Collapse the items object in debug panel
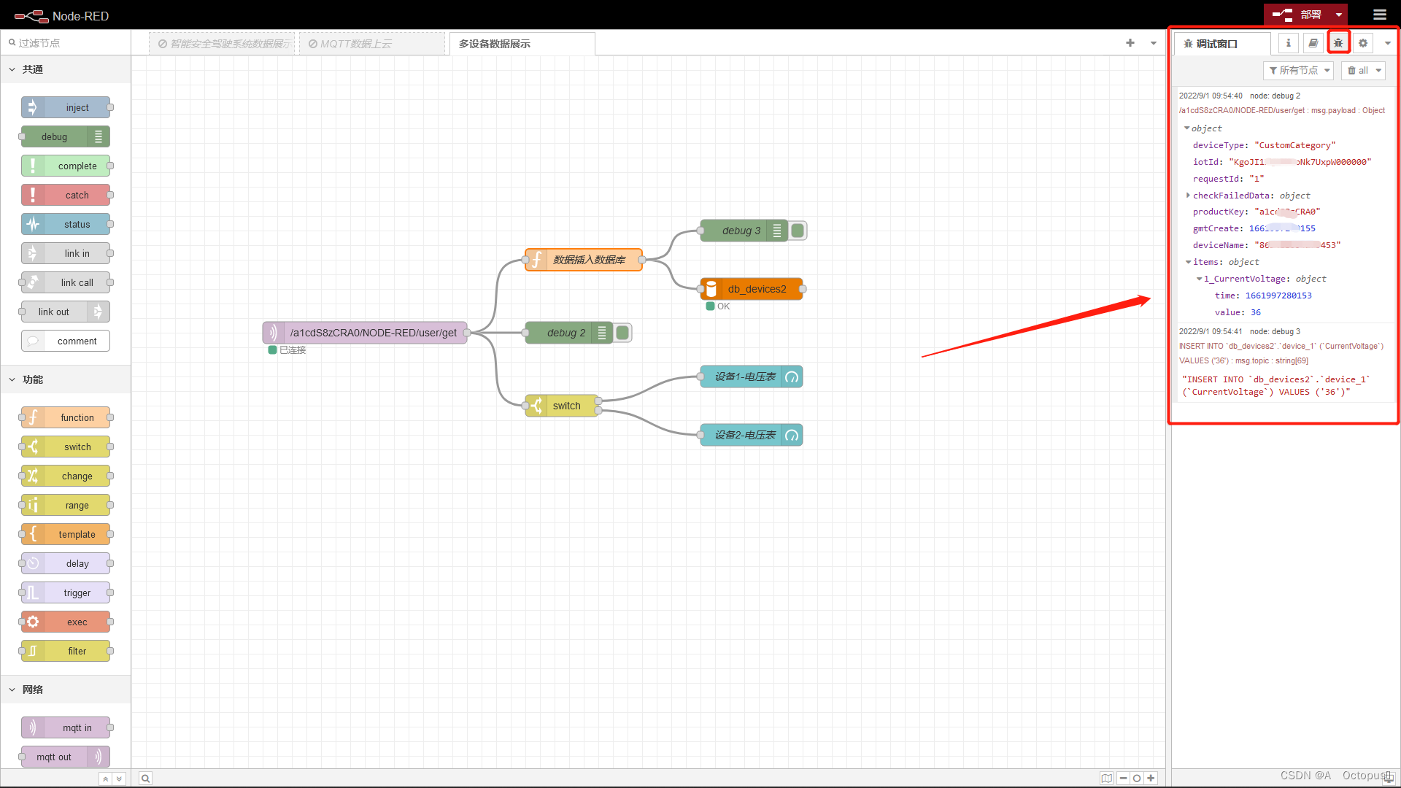This screenshot has width=1401, height=788. (1188, 262)
